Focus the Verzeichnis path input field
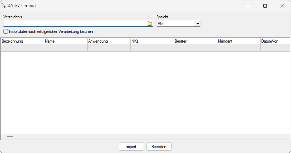The height and width of the screenshot is (153, 291). [75, 24]
